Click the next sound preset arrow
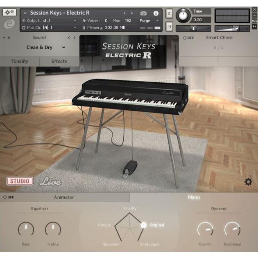The image size is (258, 258). point(75,38)
